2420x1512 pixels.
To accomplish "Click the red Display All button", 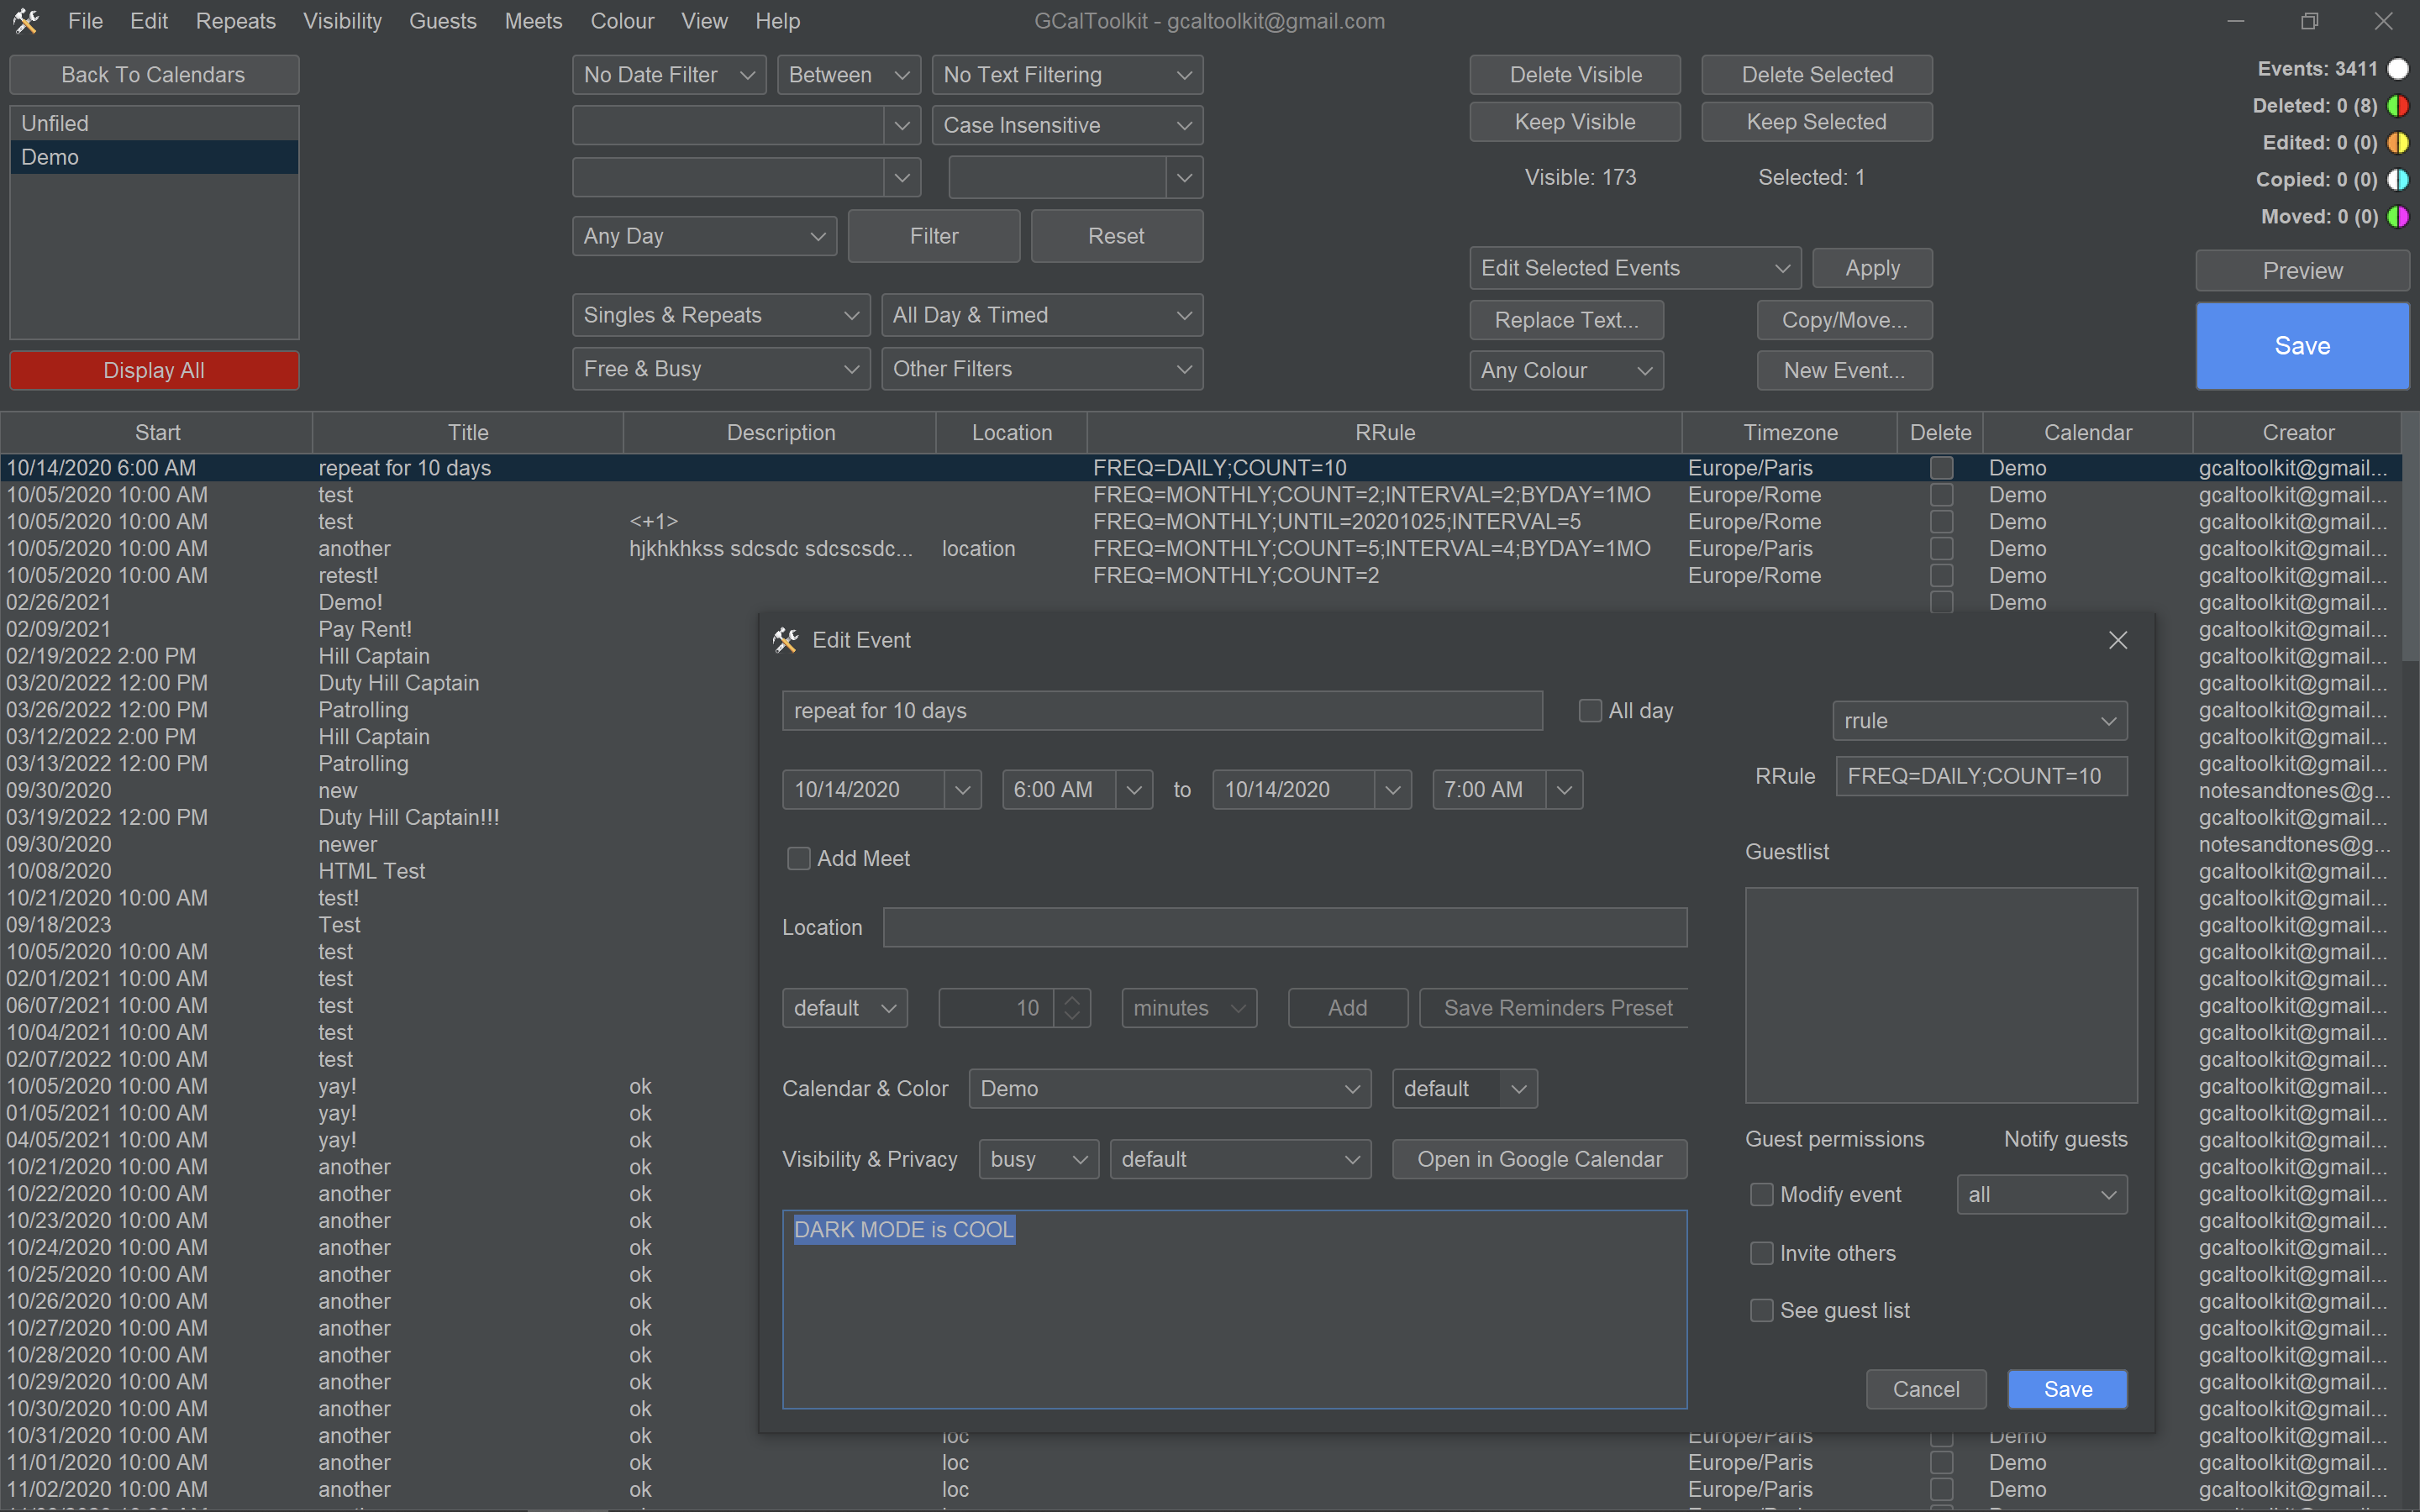I will (153, 371).
